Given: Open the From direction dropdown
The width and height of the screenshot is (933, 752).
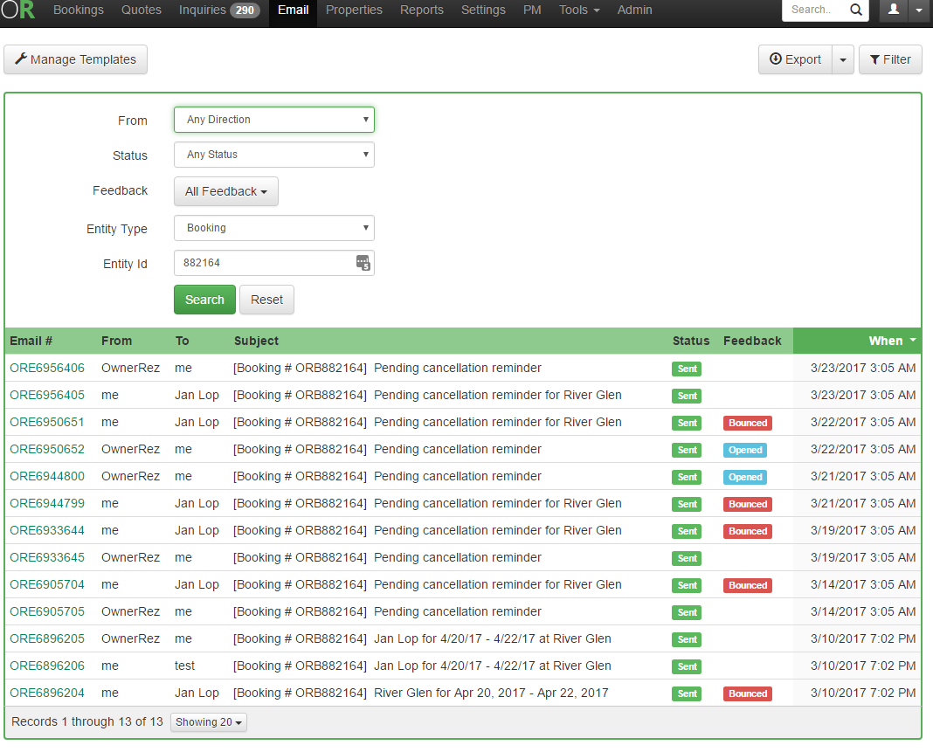Looking at the screenshot, I should [273, 120].
